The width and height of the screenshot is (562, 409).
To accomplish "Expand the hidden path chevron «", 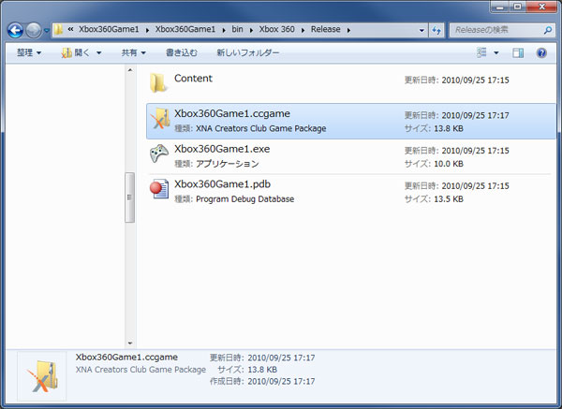I will tap(70, 30).
